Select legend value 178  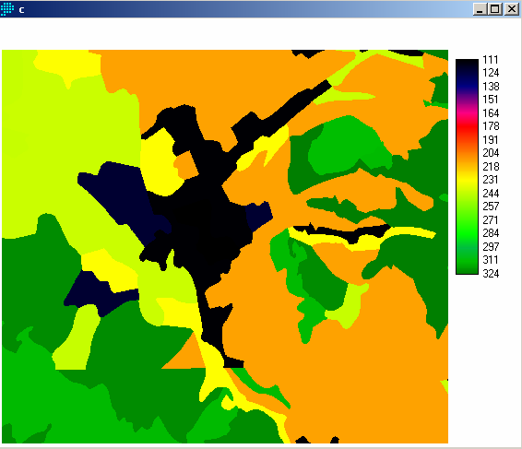click(x=491, y=125)
